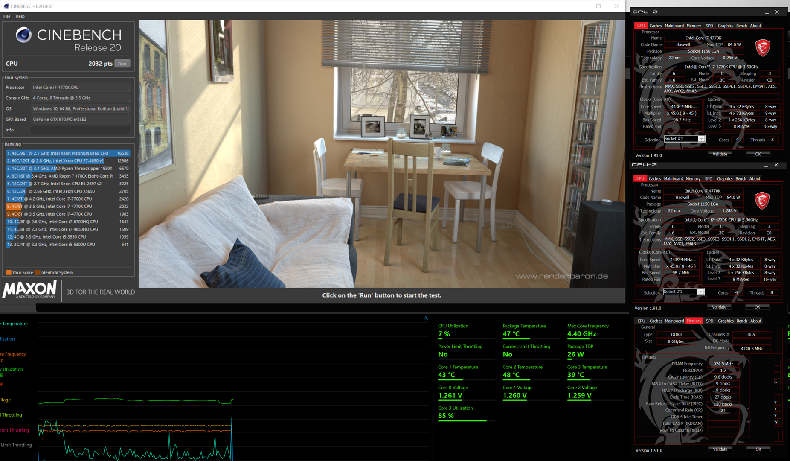Click the Identical System legend swatch
Viewport: 790px width, 461px height.
point(38,272)
